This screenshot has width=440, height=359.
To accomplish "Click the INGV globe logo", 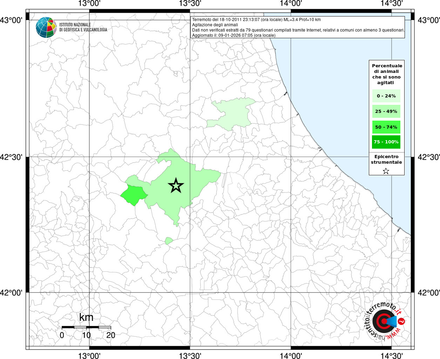I will [46, 27].
